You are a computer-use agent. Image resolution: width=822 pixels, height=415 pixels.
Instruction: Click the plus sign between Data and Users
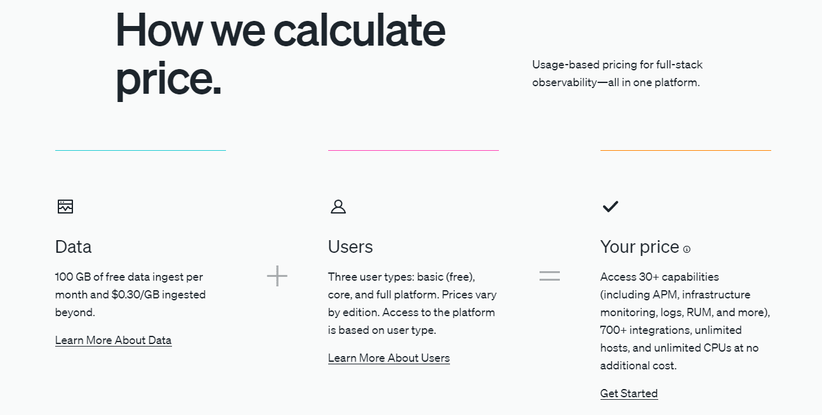[277, 276]
